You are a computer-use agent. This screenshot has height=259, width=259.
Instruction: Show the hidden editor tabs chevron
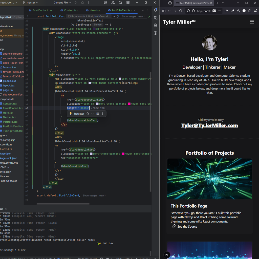pos(143,10)
